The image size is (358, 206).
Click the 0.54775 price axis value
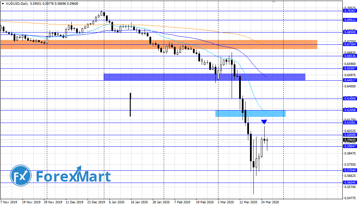(350, 198)
